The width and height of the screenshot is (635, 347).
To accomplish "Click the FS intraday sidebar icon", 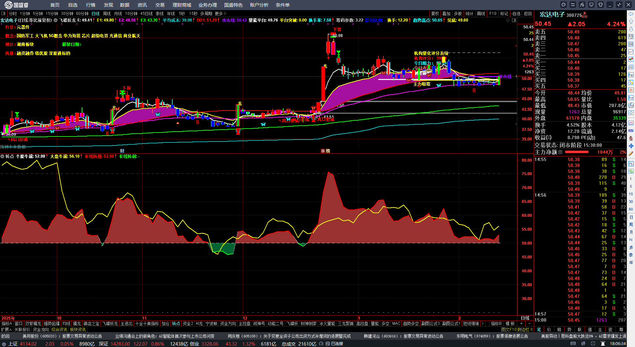I will [631, 164].
